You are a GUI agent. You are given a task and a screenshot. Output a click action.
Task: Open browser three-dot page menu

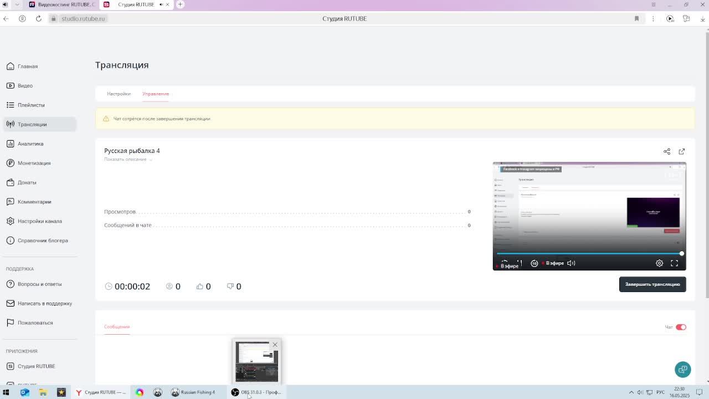pos(653,19)
